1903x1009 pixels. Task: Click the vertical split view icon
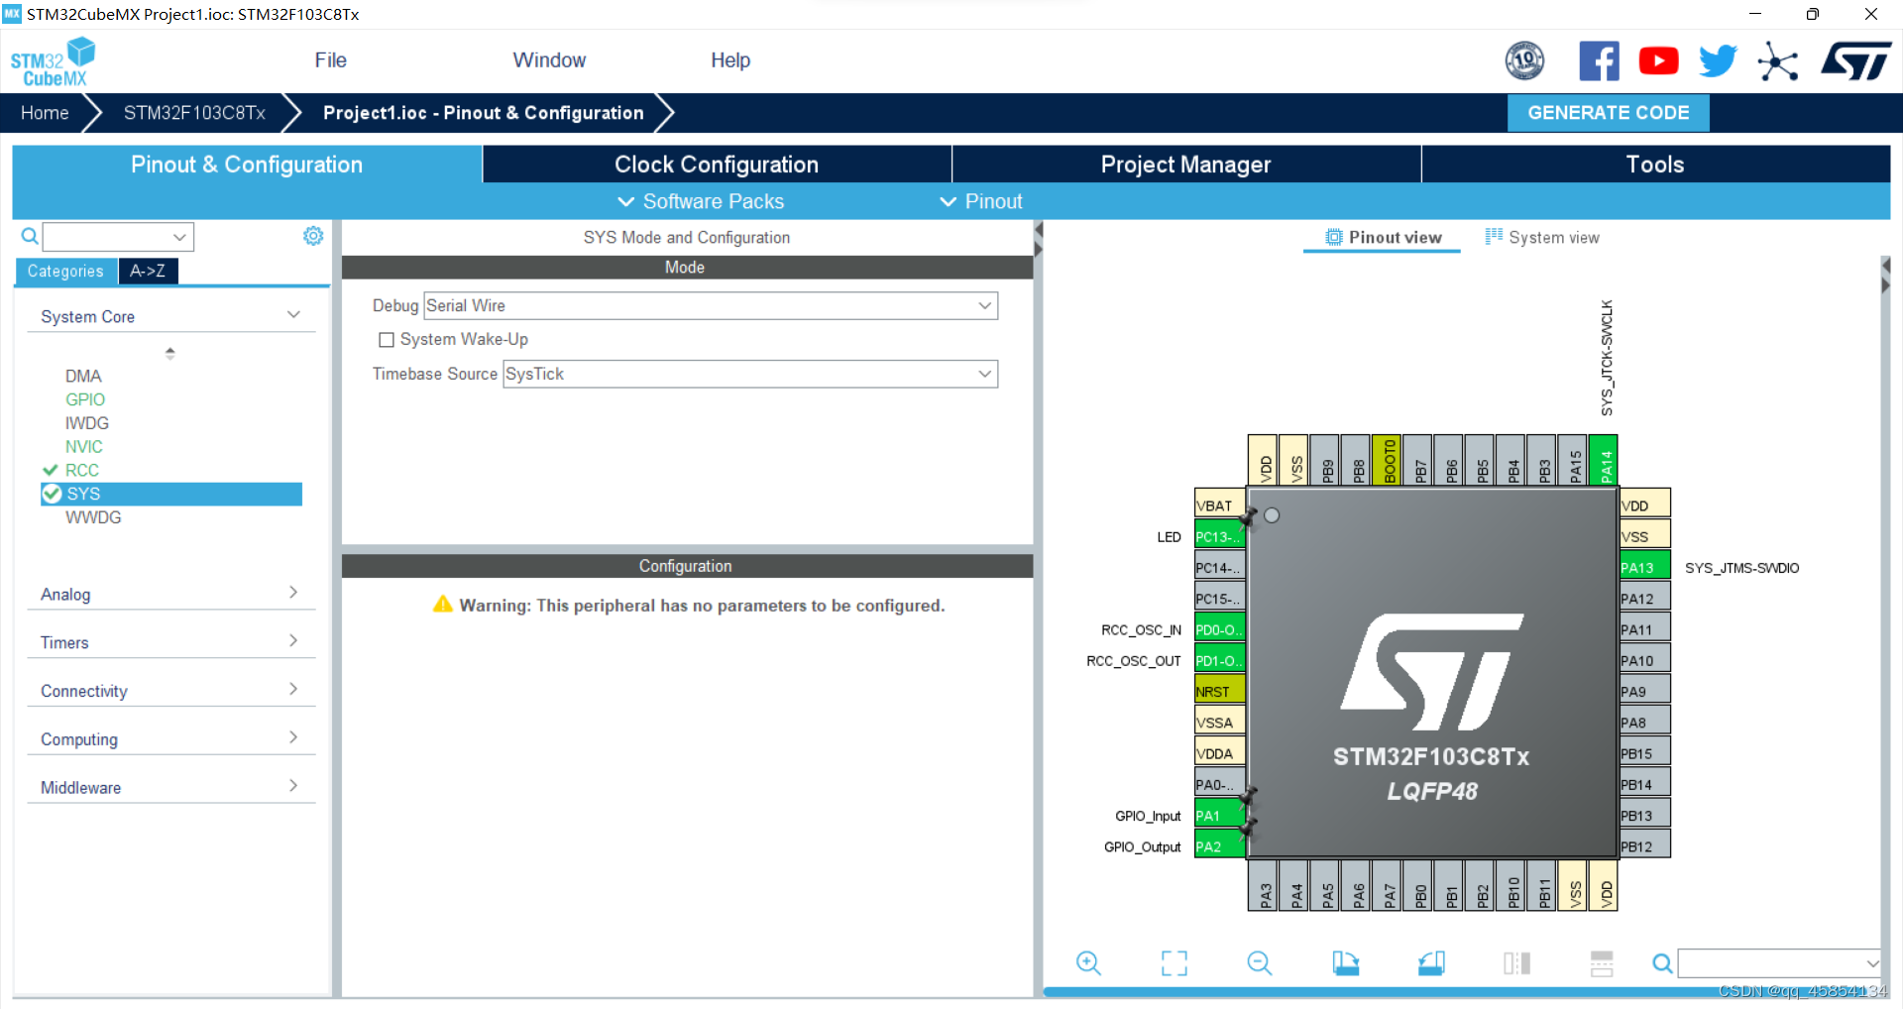(x=1516, y=962)
